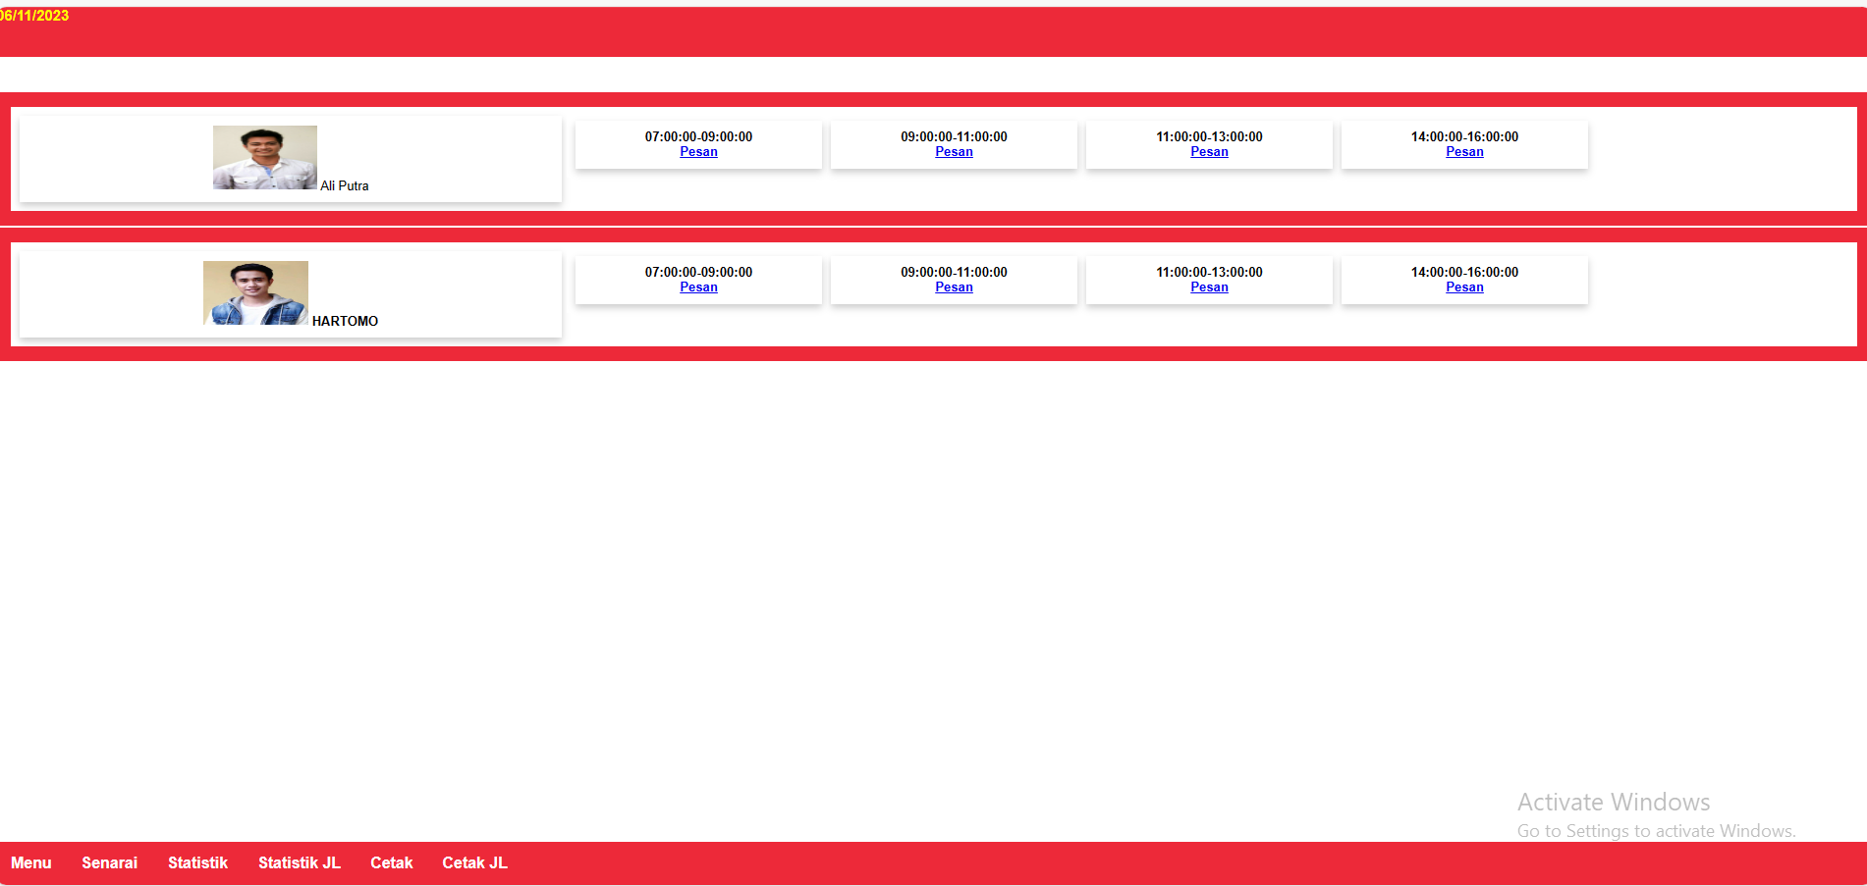Viewport: 1867px width, 886px height.
Task: Book HARTOMO's 07:00-09:00 slot via Pesan
Action: [698, 287]
